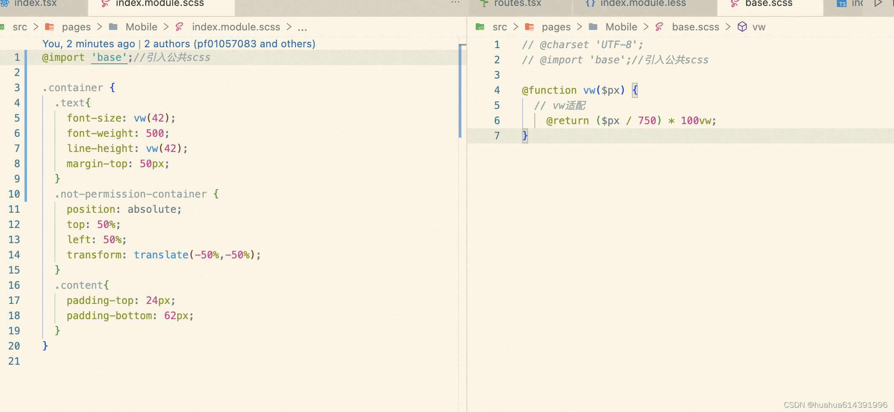Click 'position' on line 11
The width and height of the screenshot is (894, 412).
point(91,209)
